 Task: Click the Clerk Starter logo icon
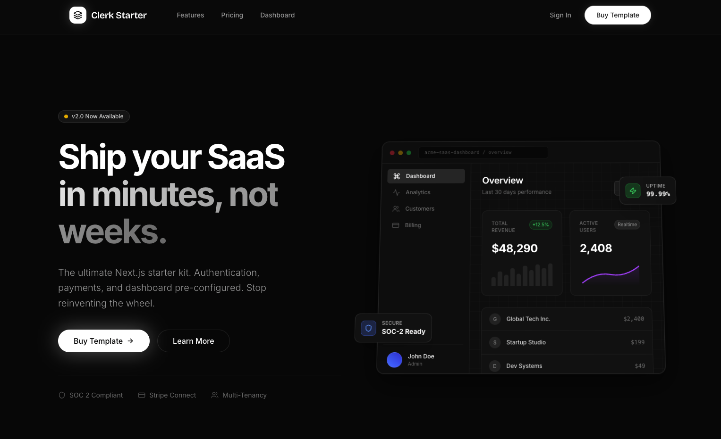pos(78,15)
